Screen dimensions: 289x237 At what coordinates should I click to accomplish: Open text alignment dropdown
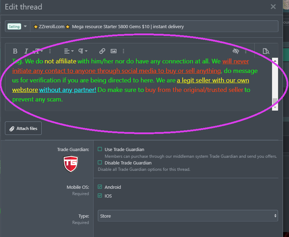click(x=69, y=51)
